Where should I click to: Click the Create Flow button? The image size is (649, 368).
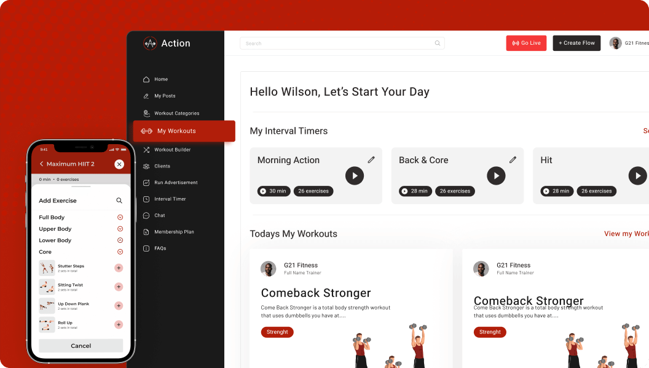pos(576,43)
